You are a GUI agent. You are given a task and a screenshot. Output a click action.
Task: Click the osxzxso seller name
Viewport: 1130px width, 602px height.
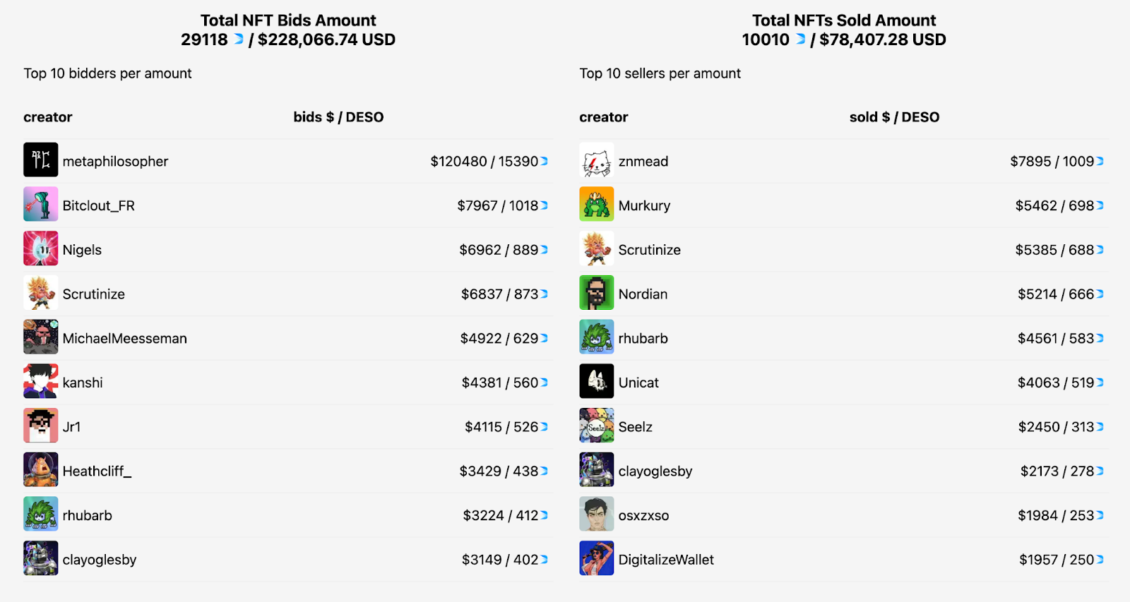643,516
